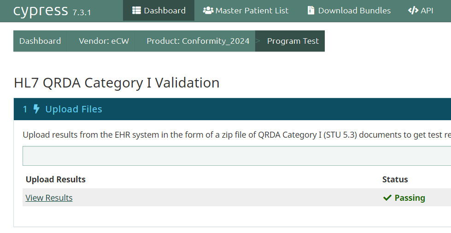451x233 pixels.
Task: Click the lightning bolt icon beside Upload Files
Action: tap(36, 109)
